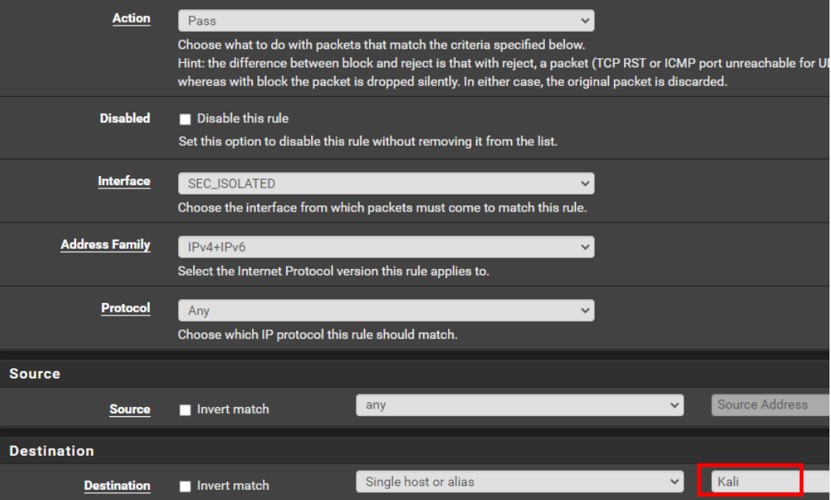Click the Source Address input field
Screen dimensions: 831x500
[769, 405]
